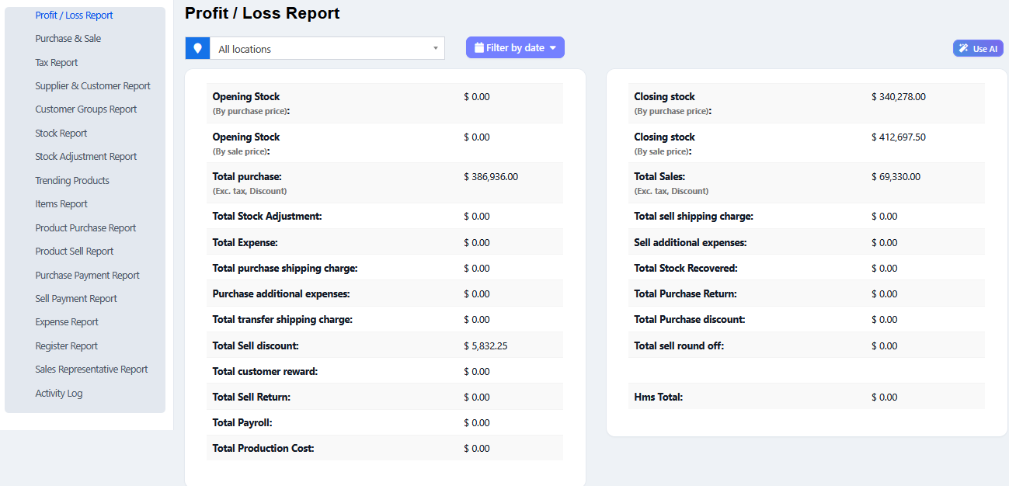Open the Activity Log
The width and height of the screenshot is (1009, 486).
pos(58,393)
